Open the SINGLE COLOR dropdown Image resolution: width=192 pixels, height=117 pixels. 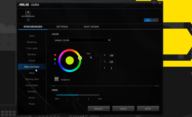coord(83,40)
